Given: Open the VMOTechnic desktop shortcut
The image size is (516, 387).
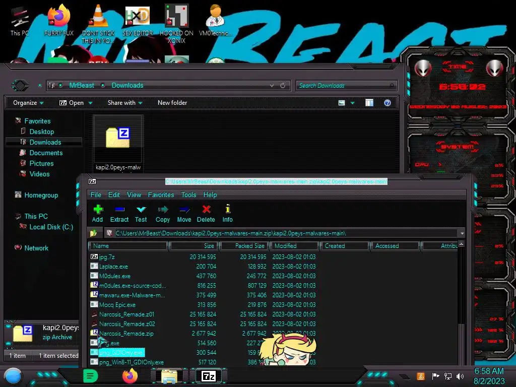Looking at the screenshot, I should 215,17.
